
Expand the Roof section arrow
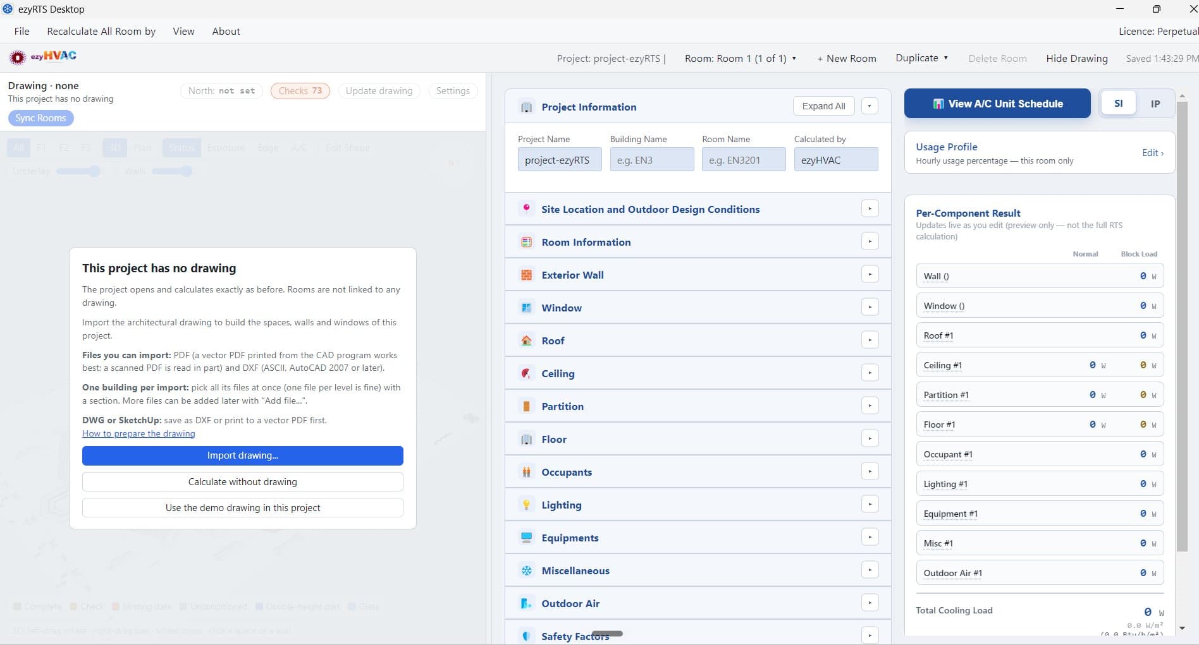[870, 340]
